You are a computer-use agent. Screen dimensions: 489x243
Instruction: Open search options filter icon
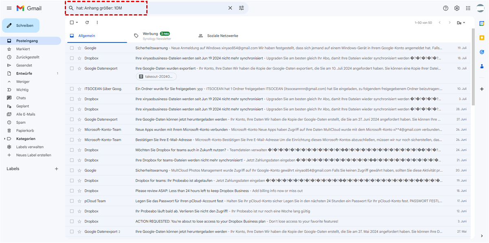click(x=242, y=8)
